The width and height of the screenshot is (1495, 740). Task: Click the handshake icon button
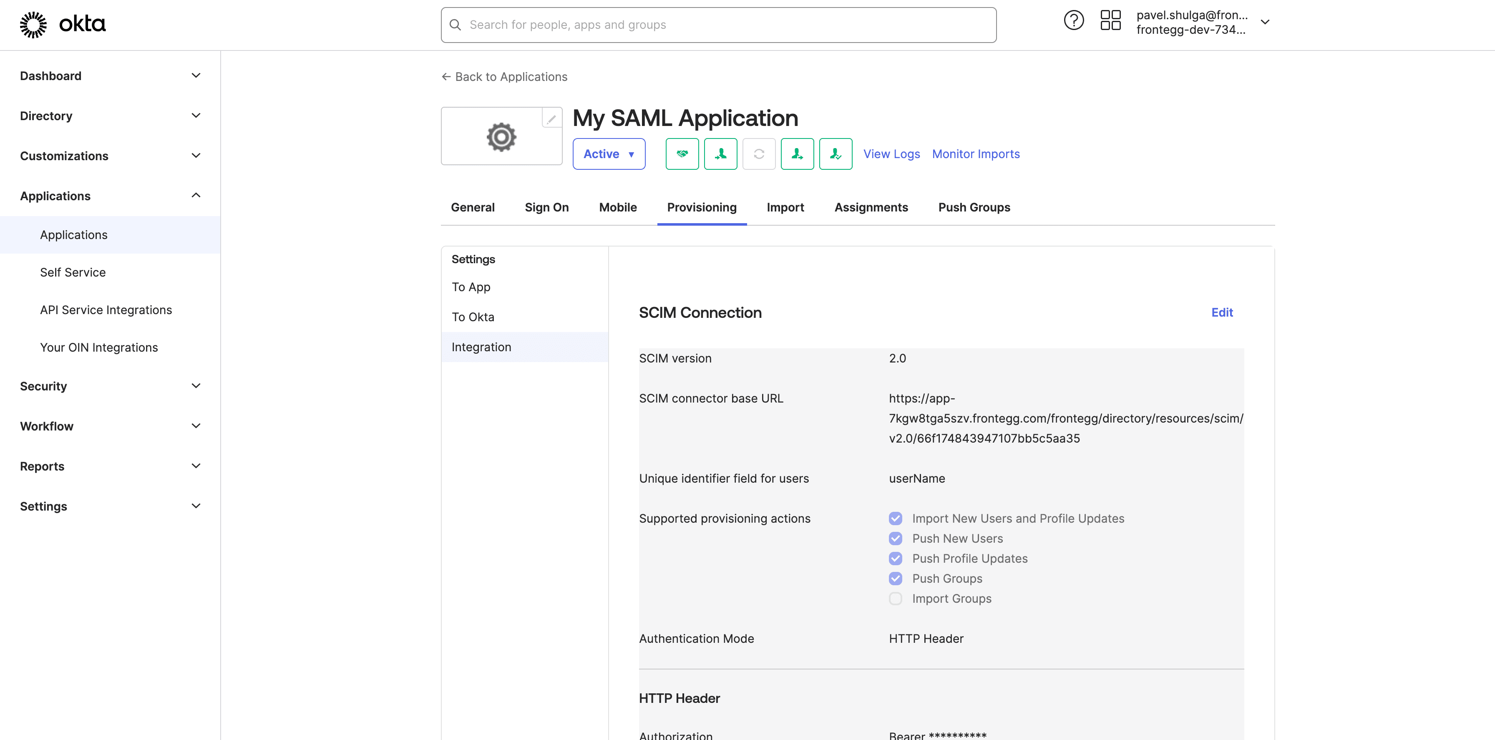(x=682, y=154)
